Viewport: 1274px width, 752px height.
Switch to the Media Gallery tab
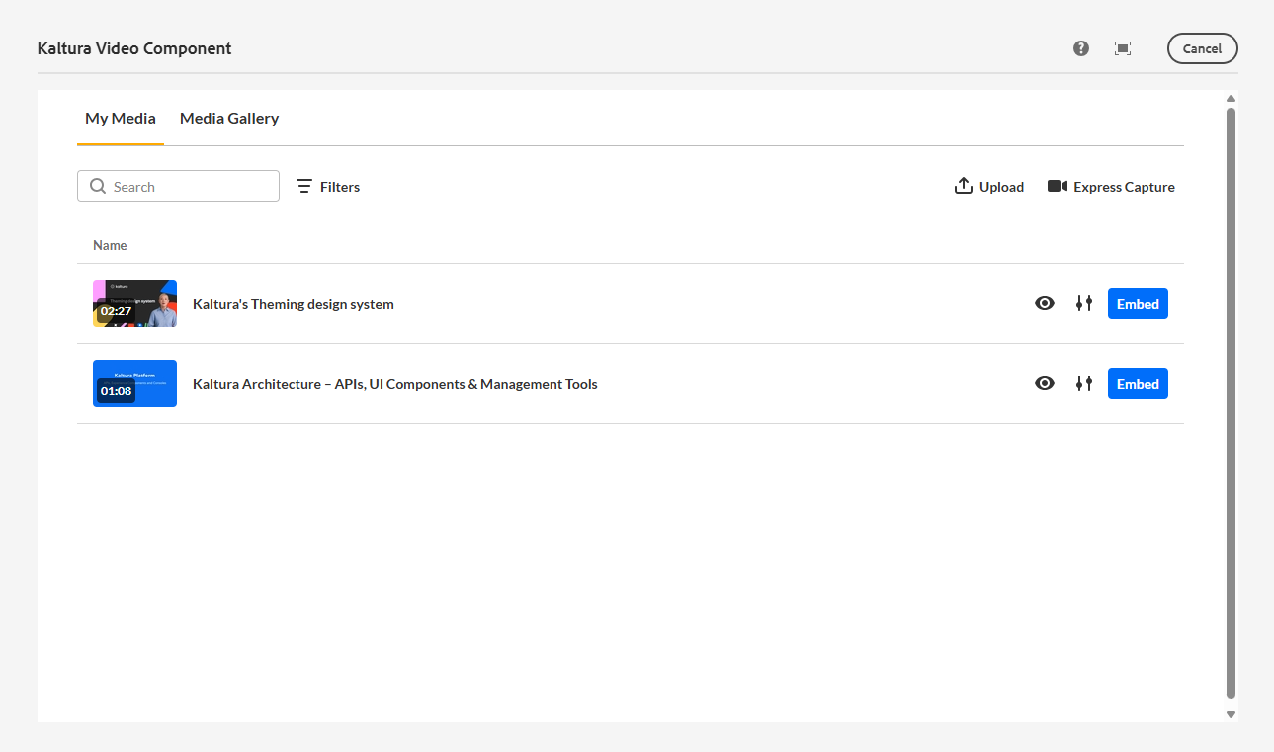[229, 119]
